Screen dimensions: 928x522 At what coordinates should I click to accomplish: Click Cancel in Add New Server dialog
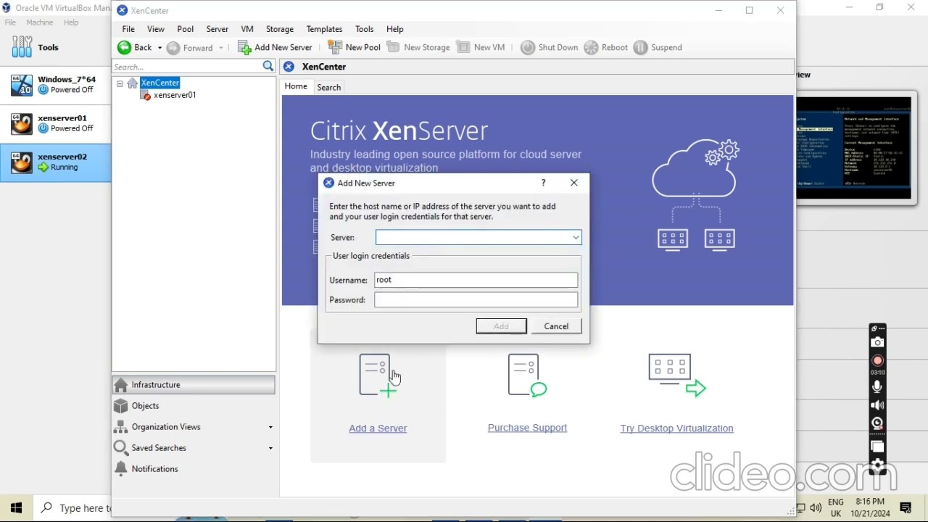557,326
